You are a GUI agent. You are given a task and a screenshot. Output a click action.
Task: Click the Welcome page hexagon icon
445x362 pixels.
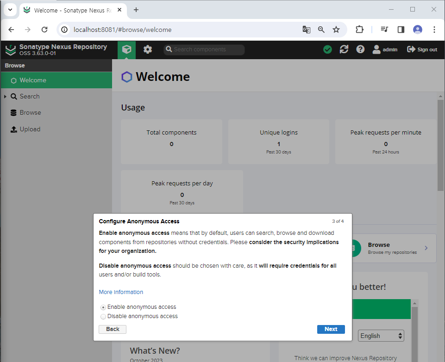point(126,77)
